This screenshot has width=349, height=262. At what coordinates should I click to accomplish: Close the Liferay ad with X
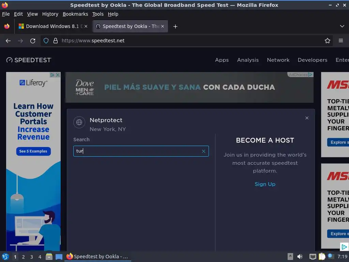[58, 75]
